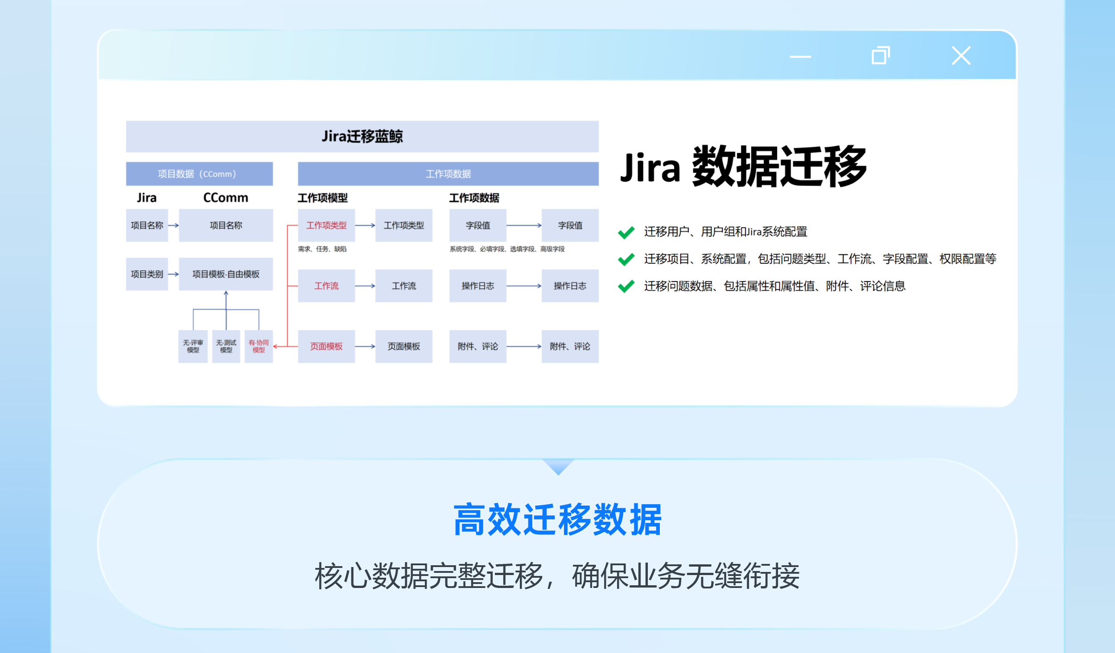The width and height of the screenshot is (1115, 653).
Task: Click green checkmark beside 迁移项目、系统配置 line
Action: tap(626, 259)
